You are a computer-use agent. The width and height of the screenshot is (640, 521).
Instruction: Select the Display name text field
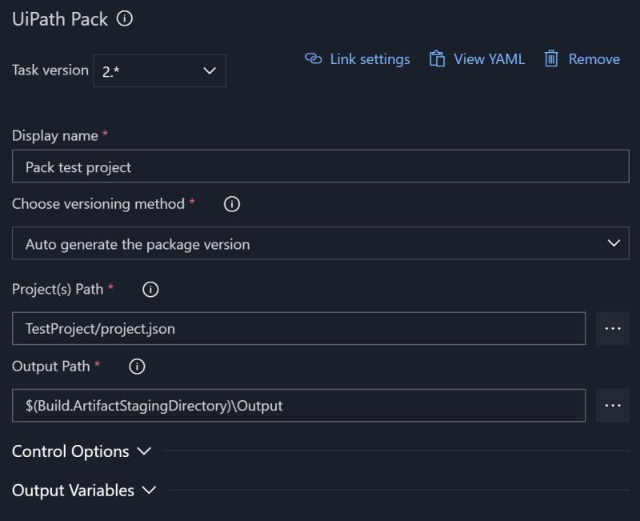click(x=320, y=166)
